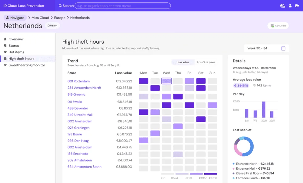The height and width of the screenshot is (183, 303).
Task: Open the 349 Utrecht Mall store link
Action: tap(80, 115)
